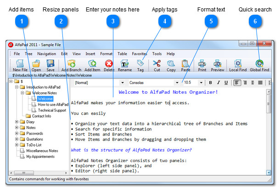Rename the selected item via the Rename icon
Viewport: 280px width, 191px height.
(125, 65)
